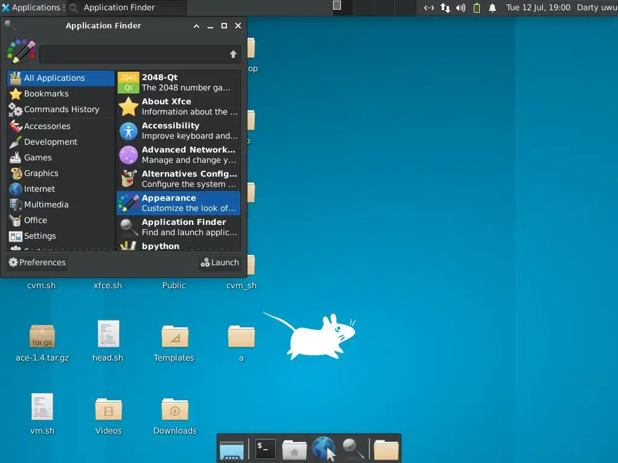Roll up the Application Finder window

pos(196,26)
